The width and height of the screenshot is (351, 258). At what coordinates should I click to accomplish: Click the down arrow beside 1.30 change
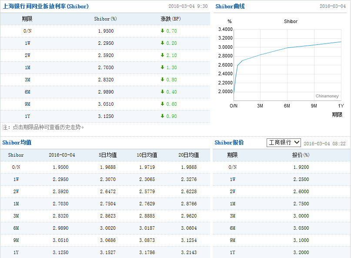[162, 67]
